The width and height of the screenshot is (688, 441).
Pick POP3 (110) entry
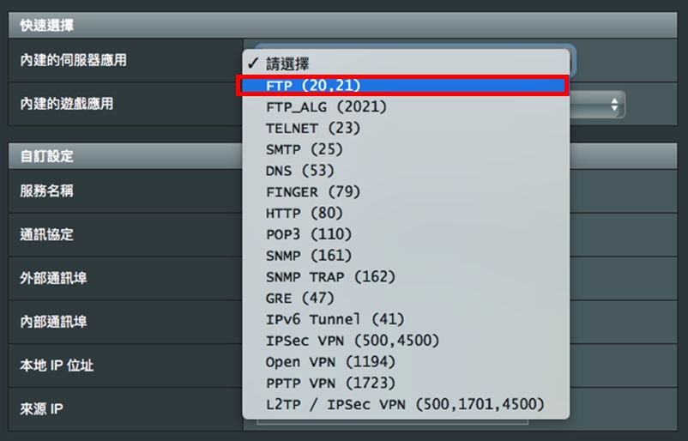point(406,234)
